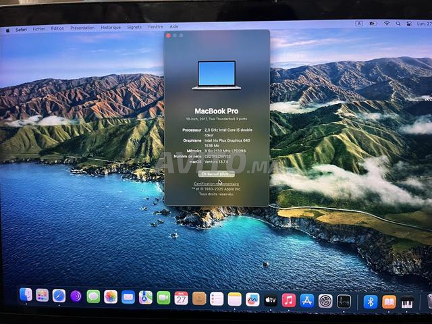Launch Notes from the Dock
432x324 pixels.
tap(234, 299)
